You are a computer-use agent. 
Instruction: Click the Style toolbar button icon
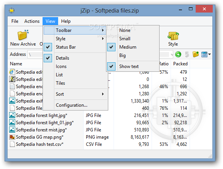pyautogui.click(x=173, y=36)
